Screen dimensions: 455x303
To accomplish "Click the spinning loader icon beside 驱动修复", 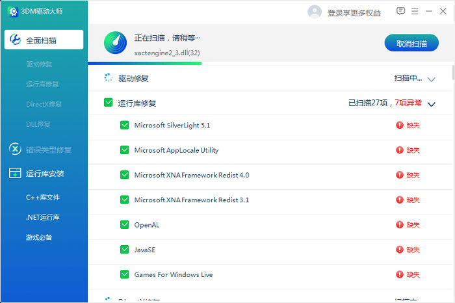I will pos(109,77).
